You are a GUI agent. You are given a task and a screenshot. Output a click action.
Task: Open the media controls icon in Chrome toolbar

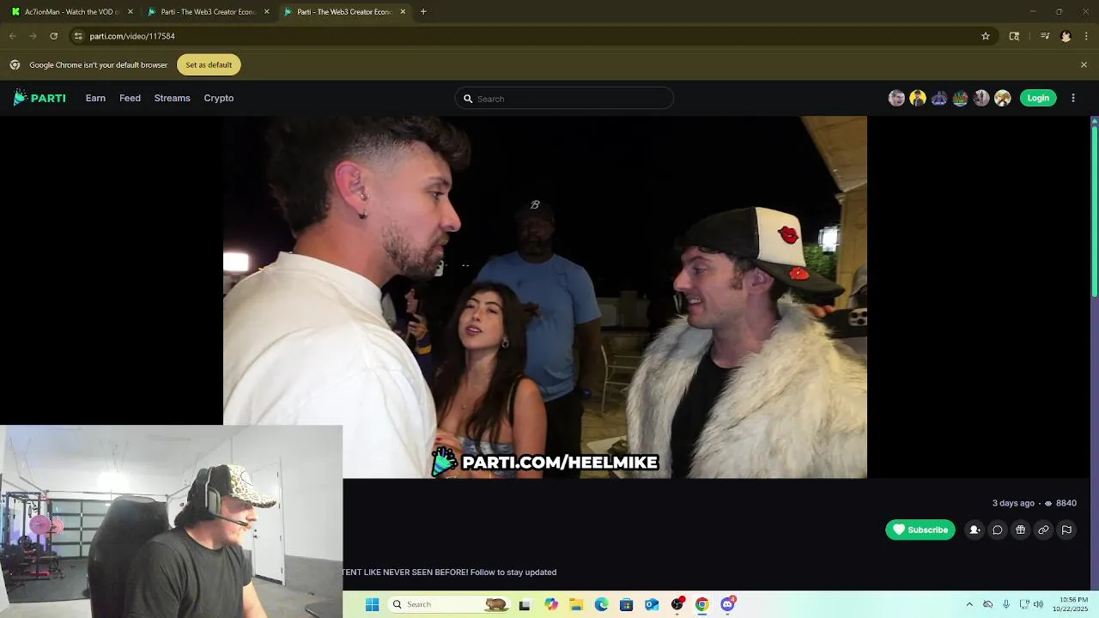pos(1045,36)
